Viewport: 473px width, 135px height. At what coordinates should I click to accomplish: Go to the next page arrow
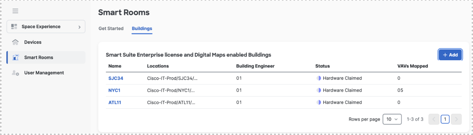point(457,119)
